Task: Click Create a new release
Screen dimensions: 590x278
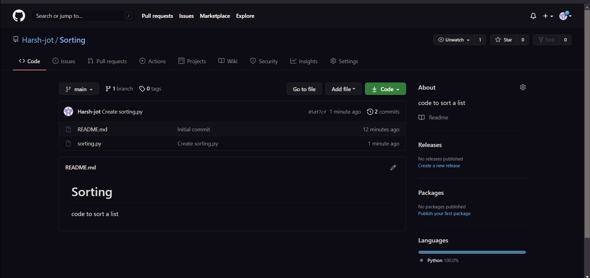Action: pos(439,166)
